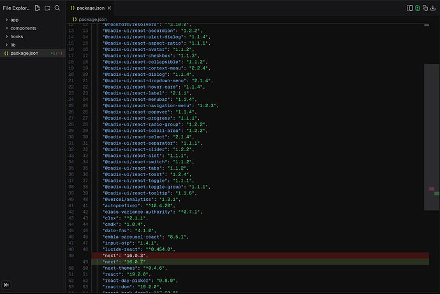
Task: Open the file search magnifier icon
Action: (57, 8)
